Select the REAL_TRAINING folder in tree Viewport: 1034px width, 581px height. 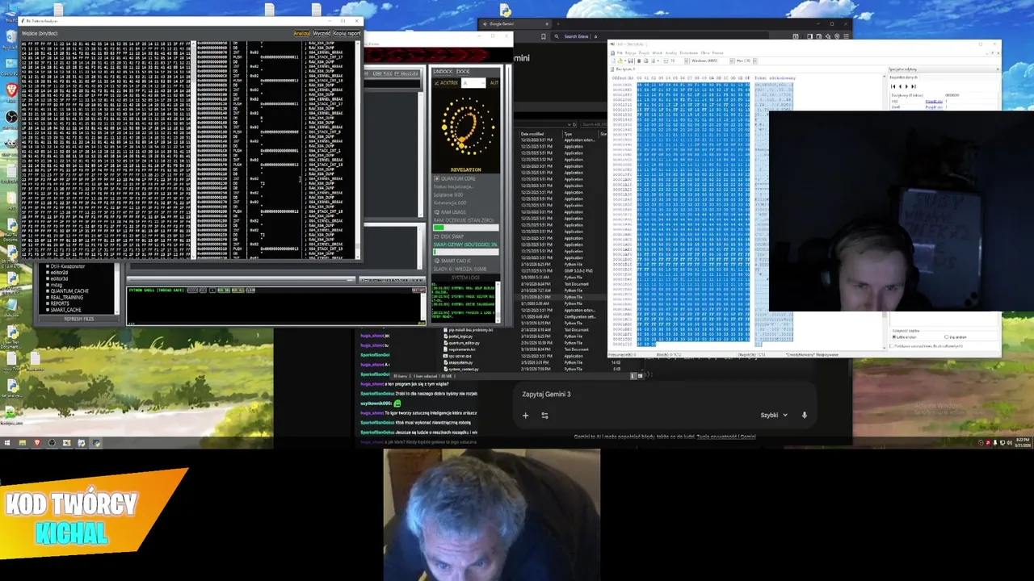66,297
